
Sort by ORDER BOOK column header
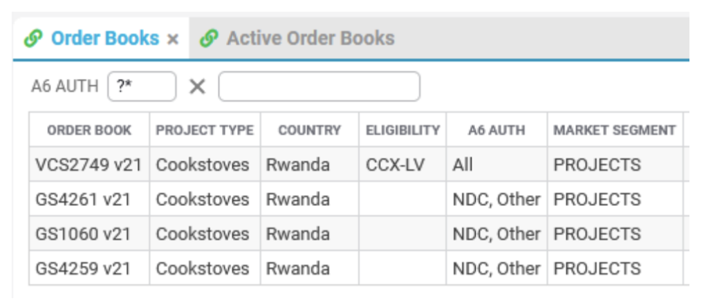point(89,130)
